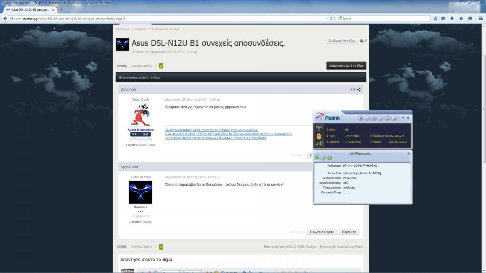Open insomnia.gr breadcrumb link
Viewport: 486px width, 273px height.
point(122,29)
